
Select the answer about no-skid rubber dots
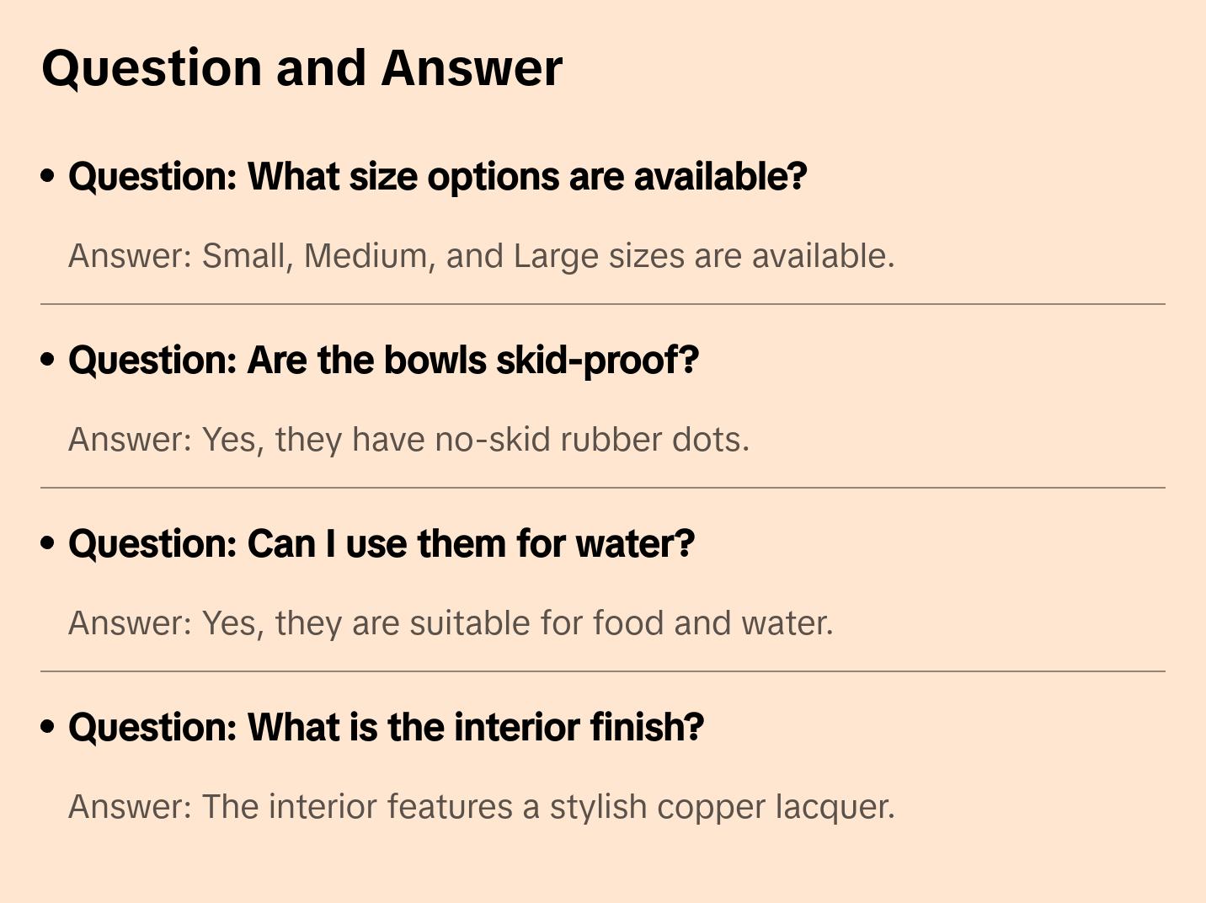(x=408, y=440)
